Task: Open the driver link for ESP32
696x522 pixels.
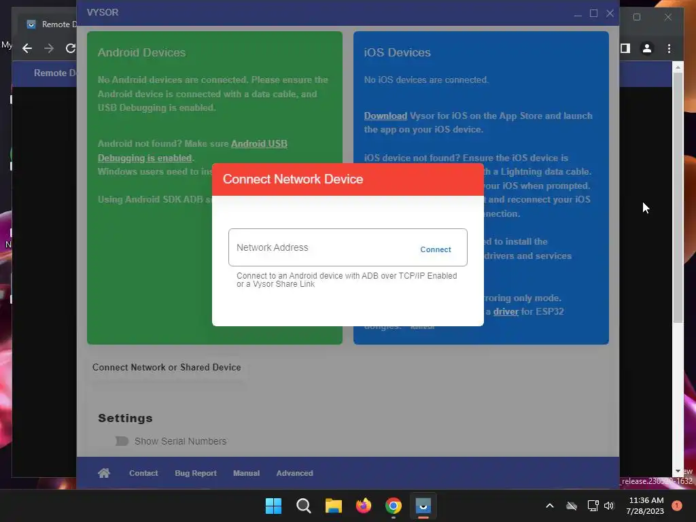Action: coord(506,311)
